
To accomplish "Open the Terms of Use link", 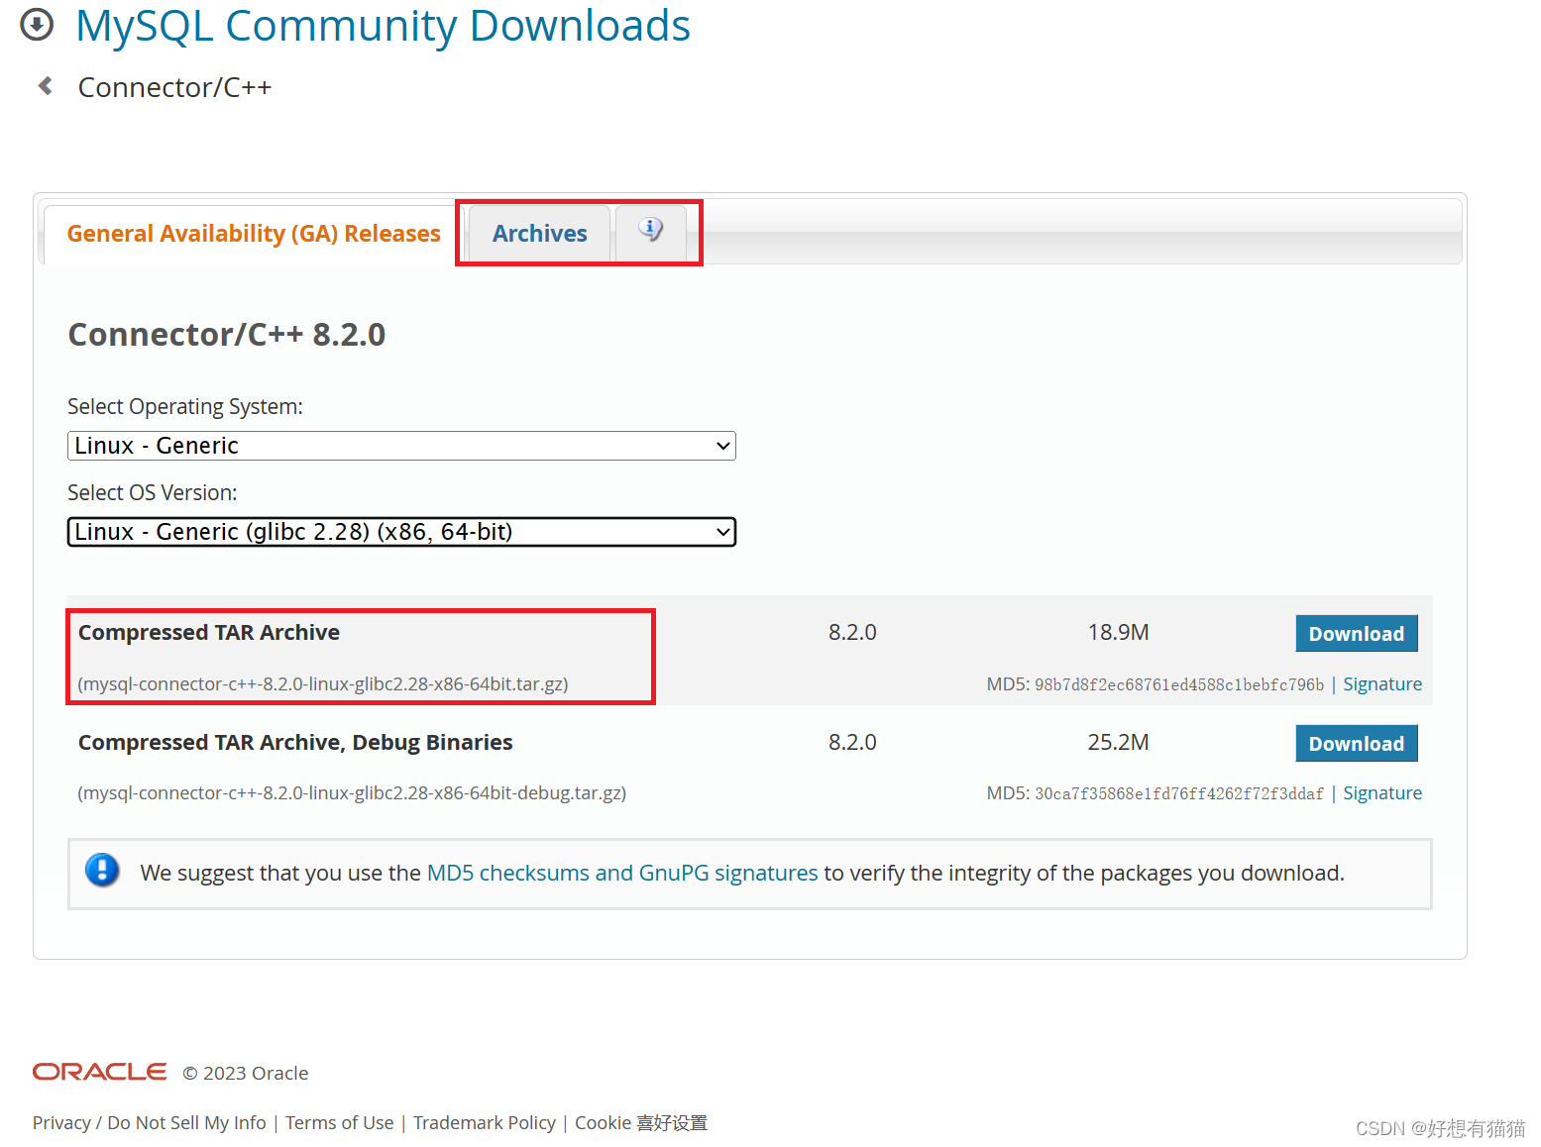I will tap(340, 1122).
